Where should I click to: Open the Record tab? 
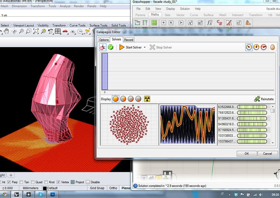pos(129,39)
